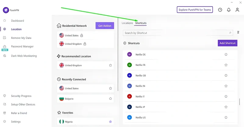244x127 pixels.
Task: Open Remove My Data page
Action: click(x=21, y=38)
